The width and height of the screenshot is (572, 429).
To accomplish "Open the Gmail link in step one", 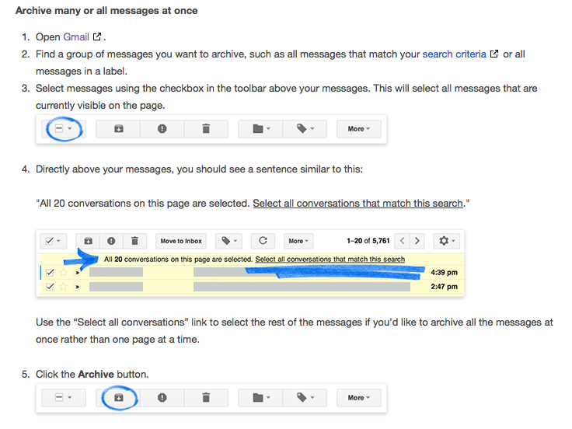I will click(x=76, y=37).
